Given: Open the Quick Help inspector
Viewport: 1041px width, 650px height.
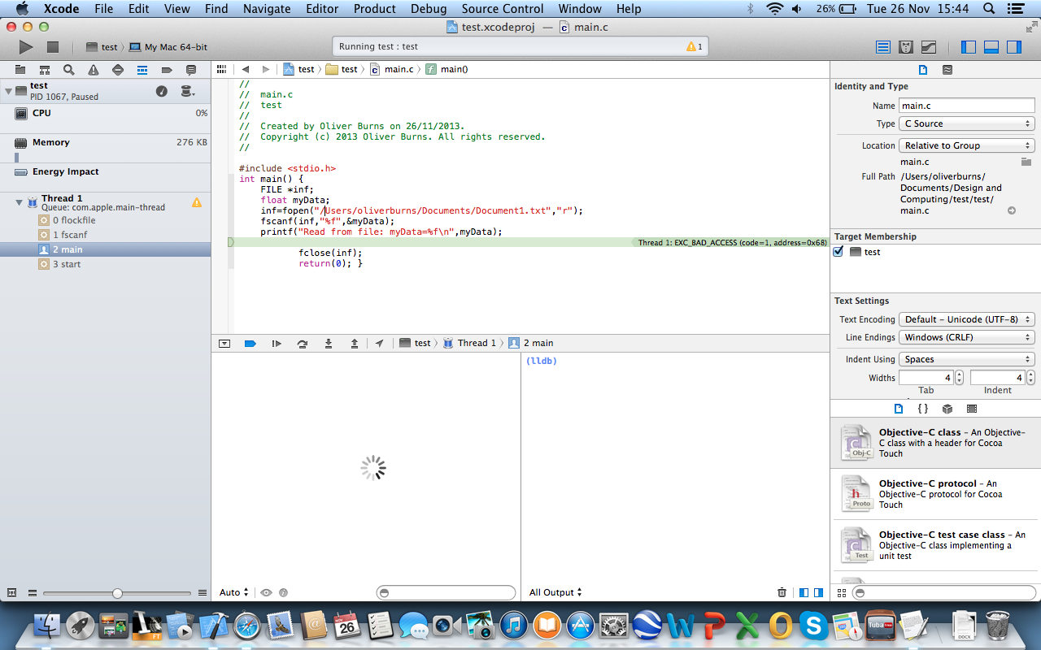Looking at the screenshot, I should tap(947, 70).
